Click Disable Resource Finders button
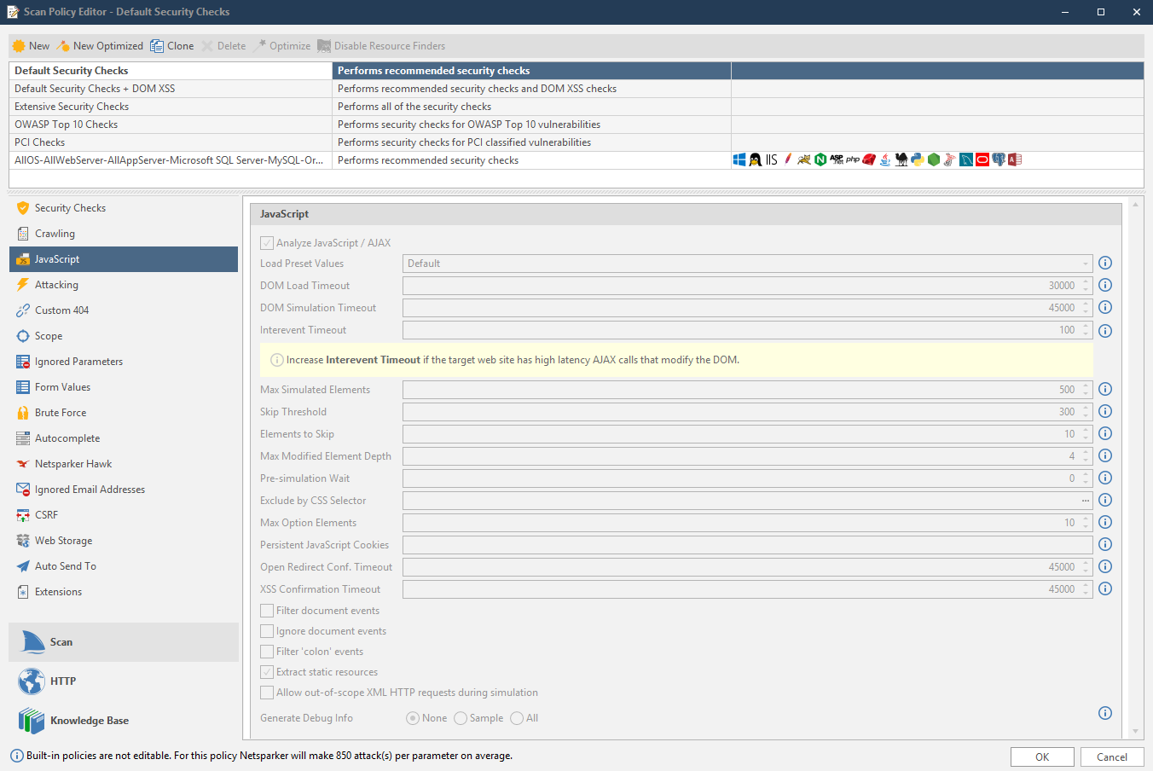1153x771 pixels. pos(381,46)
